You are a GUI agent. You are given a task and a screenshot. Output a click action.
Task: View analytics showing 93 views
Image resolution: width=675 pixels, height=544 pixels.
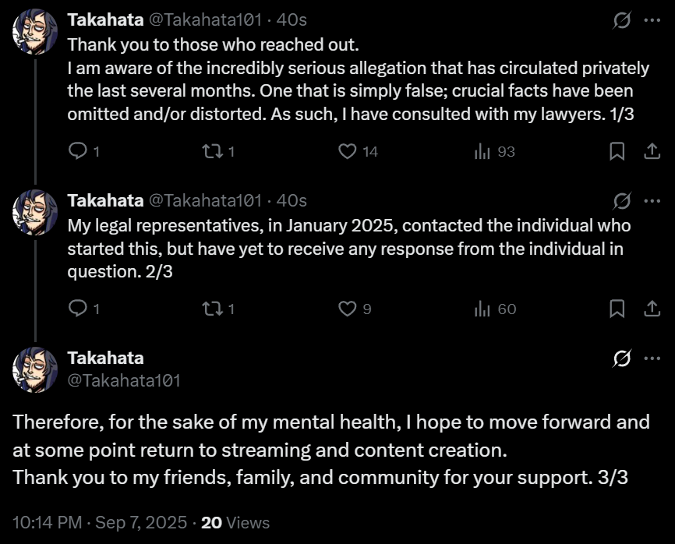point(482,151)
